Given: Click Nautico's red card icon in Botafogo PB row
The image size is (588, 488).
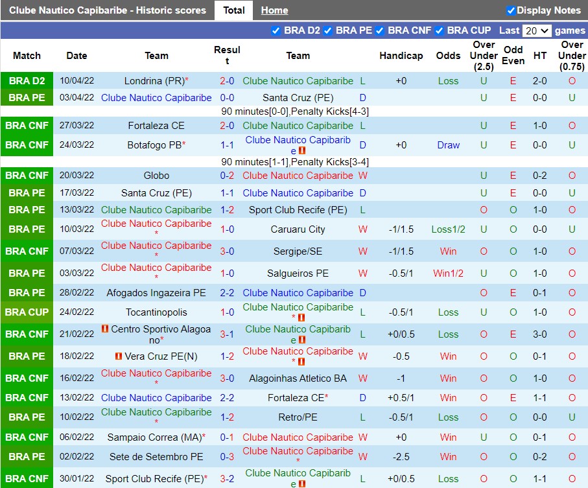Looking at the screenshot, I should pyautogui.click(x=302, y=151).
